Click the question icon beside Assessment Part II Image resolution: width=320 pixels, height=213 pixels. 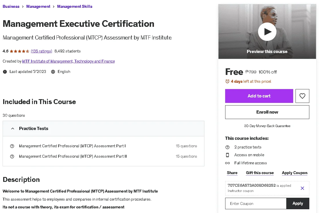(x=12, y=157)
